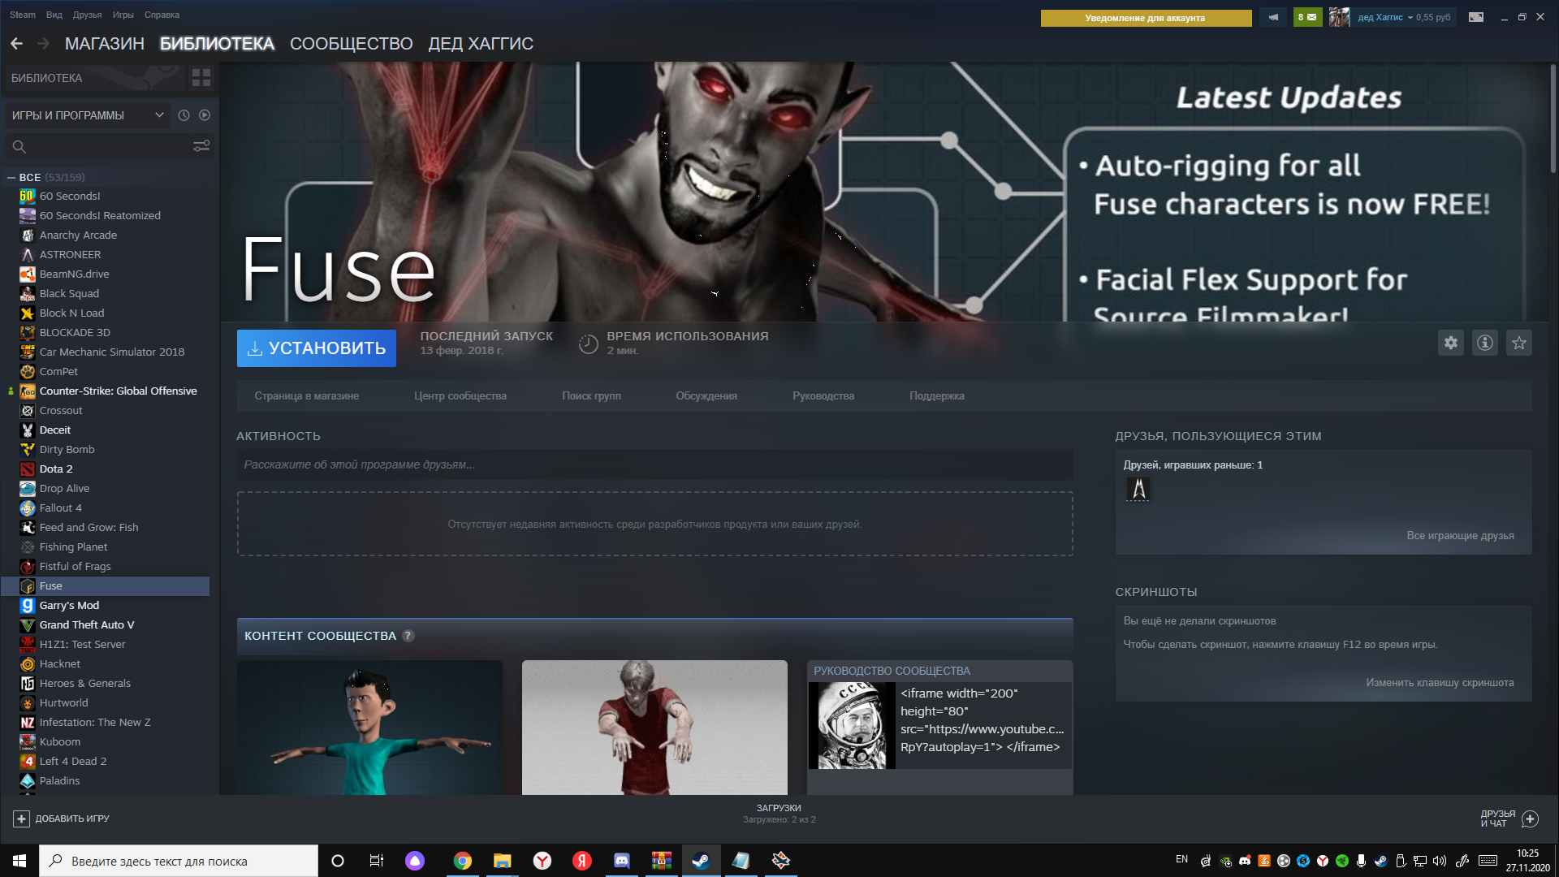This screenshot has height=877, width=1559.
Task: Click the main page vertical scrollbar
Action: (x=1553, y=119)
